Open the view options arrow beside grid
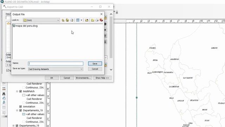 pyautogui.click(x=81, y=20)
